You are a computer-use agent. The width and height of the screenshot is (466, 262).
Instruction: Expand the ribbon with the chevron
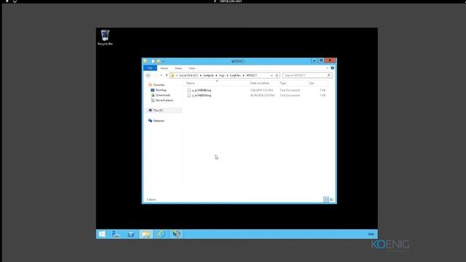pos(327,68)
